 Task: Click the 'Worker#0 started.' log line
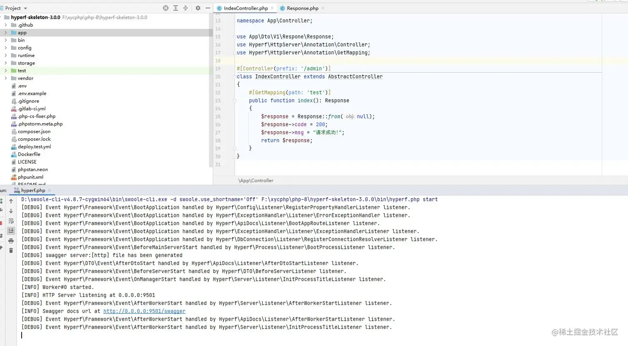click(58, 287)
